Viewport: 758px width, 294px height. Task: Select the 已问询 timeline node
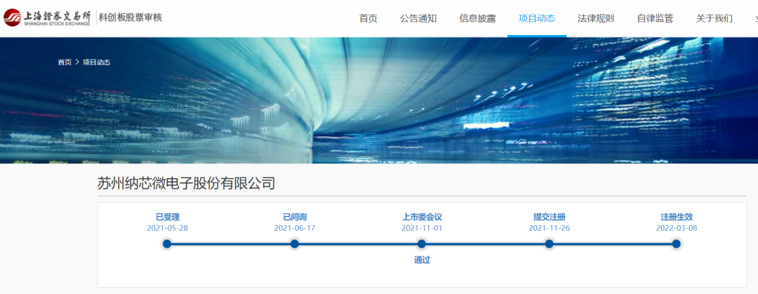coord(295,244)
